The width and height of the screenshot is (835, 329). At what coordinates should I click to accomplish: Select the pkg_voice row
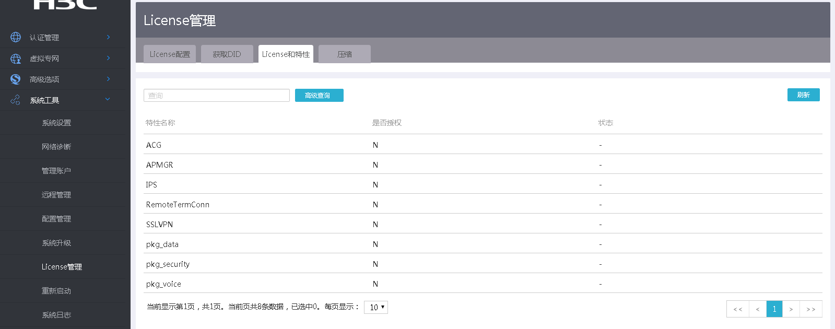pos(483,284)
